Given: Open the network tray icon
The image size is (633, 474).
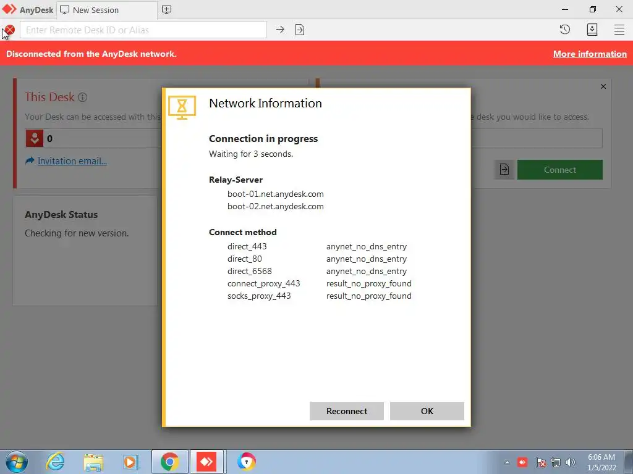Looking at the screenshot, I should (556, 462).
